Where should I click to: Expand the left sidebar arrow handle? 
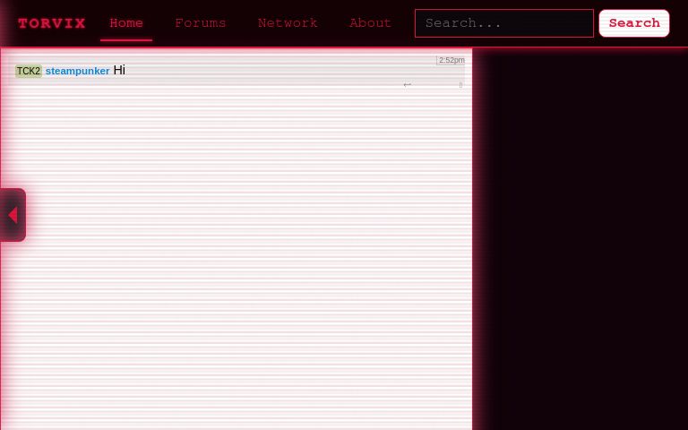click(x=13, y=215)
